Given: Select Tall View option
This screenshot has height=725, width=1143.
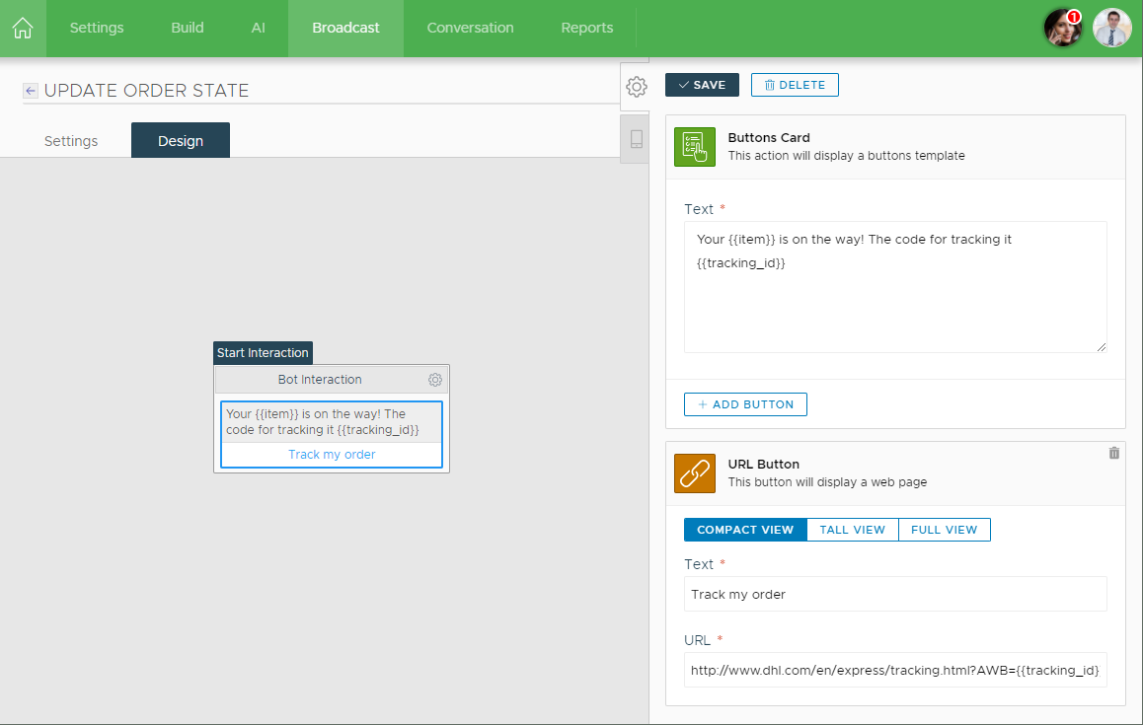Looking at the screenshot, I should click(x=852, y=530).
